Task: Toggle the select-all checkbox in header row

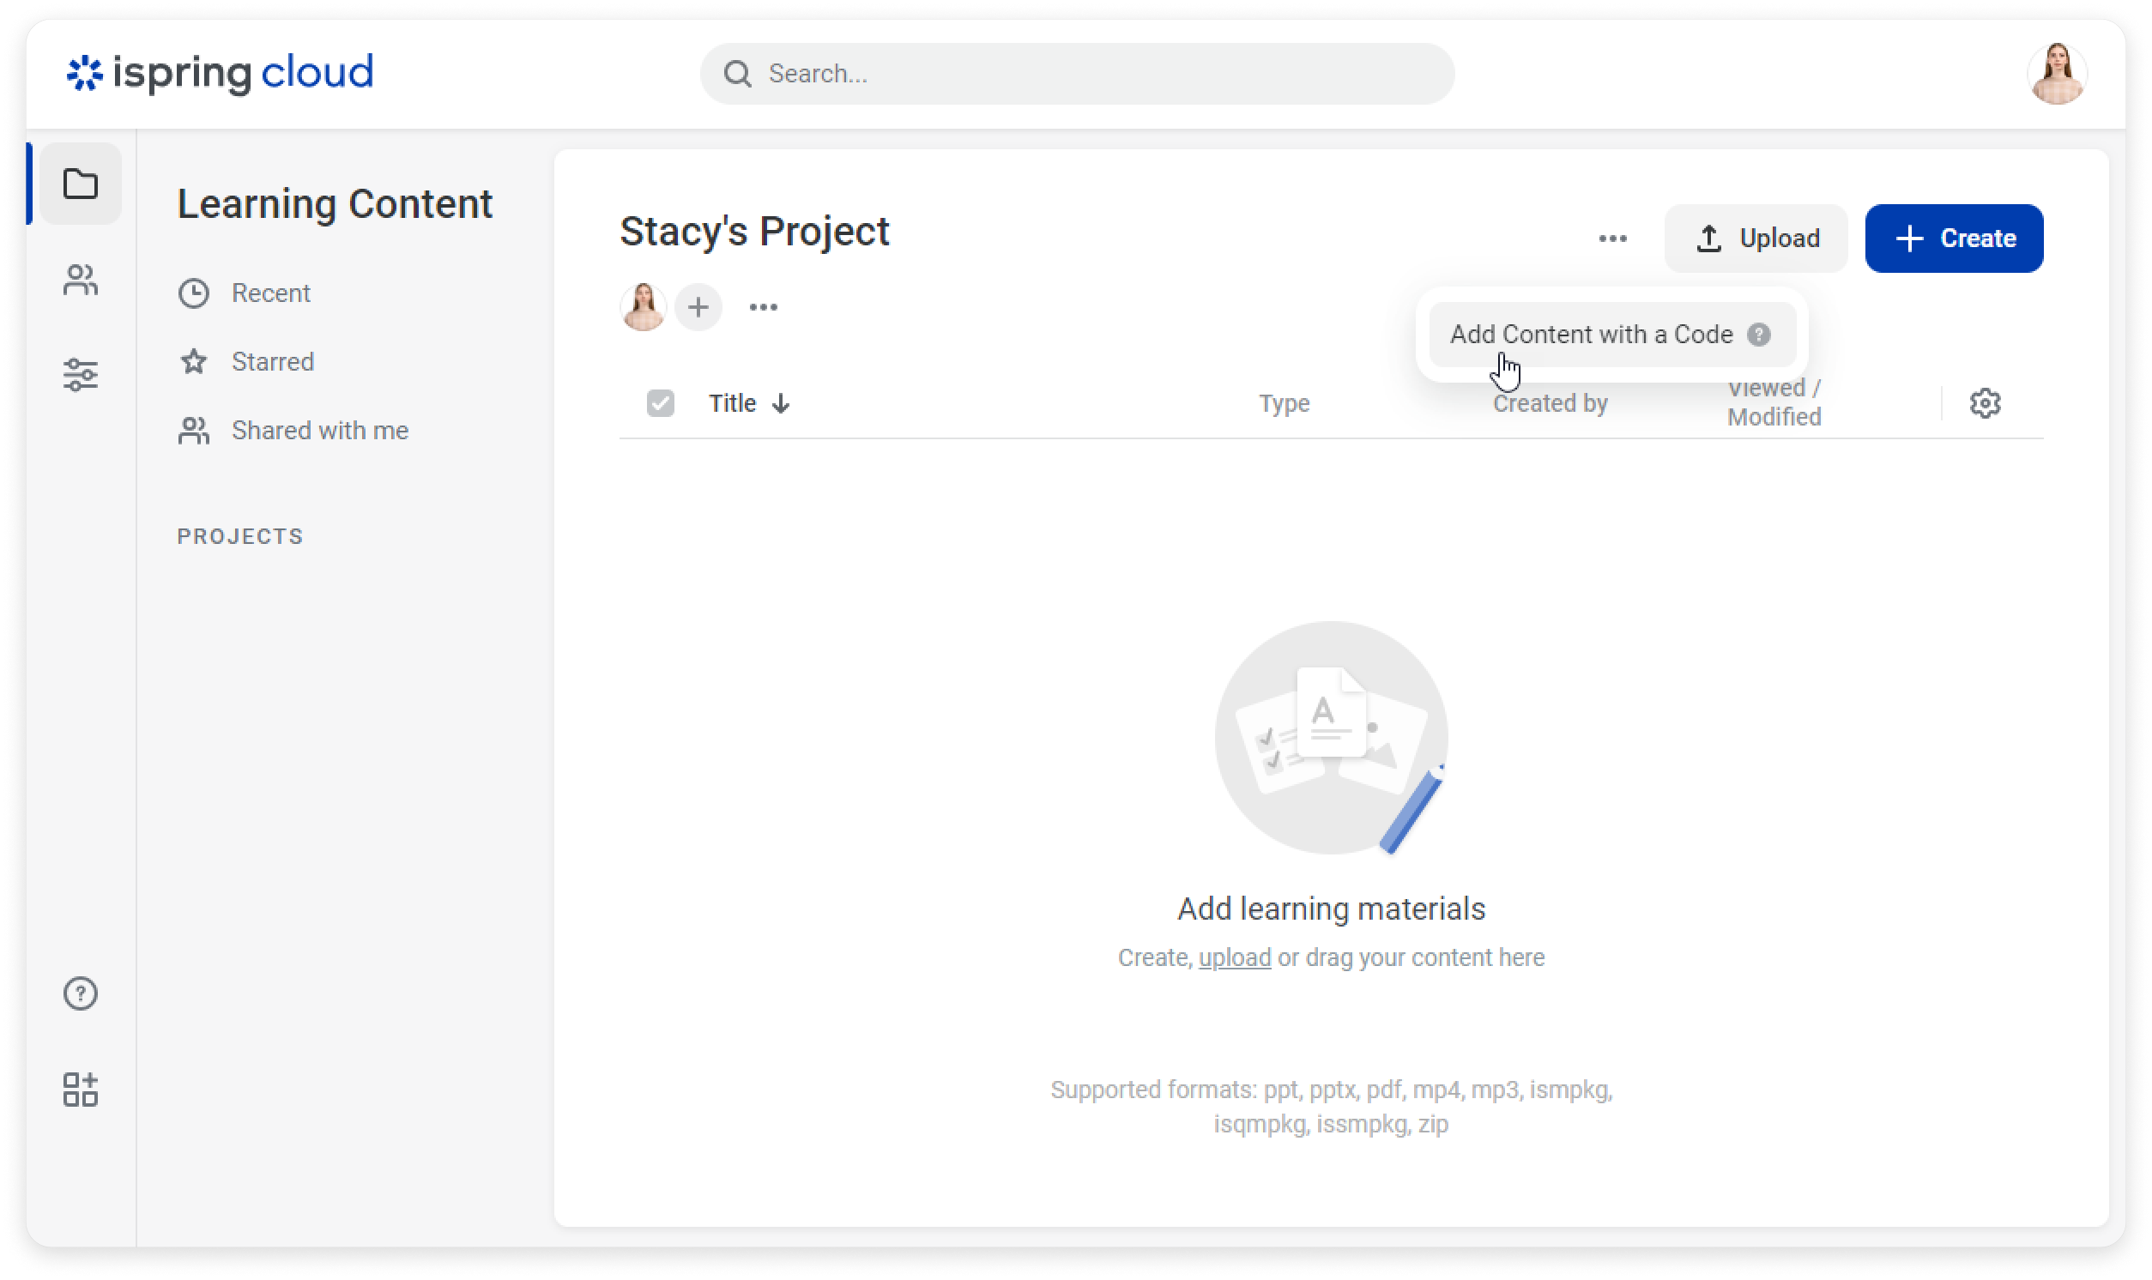Action: pyautogui.click(x=662, y=402)
